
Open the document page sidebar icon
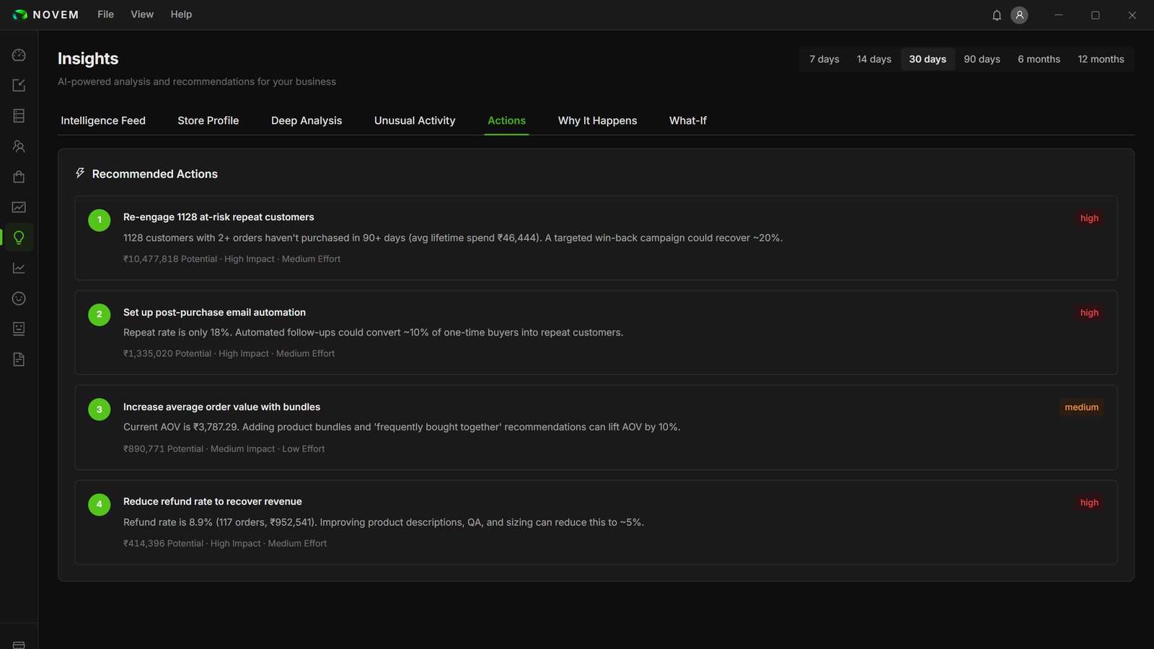(19, 359)
